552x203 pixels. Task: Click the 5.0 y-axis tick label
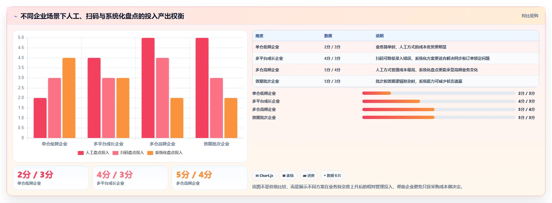[21, 38]
